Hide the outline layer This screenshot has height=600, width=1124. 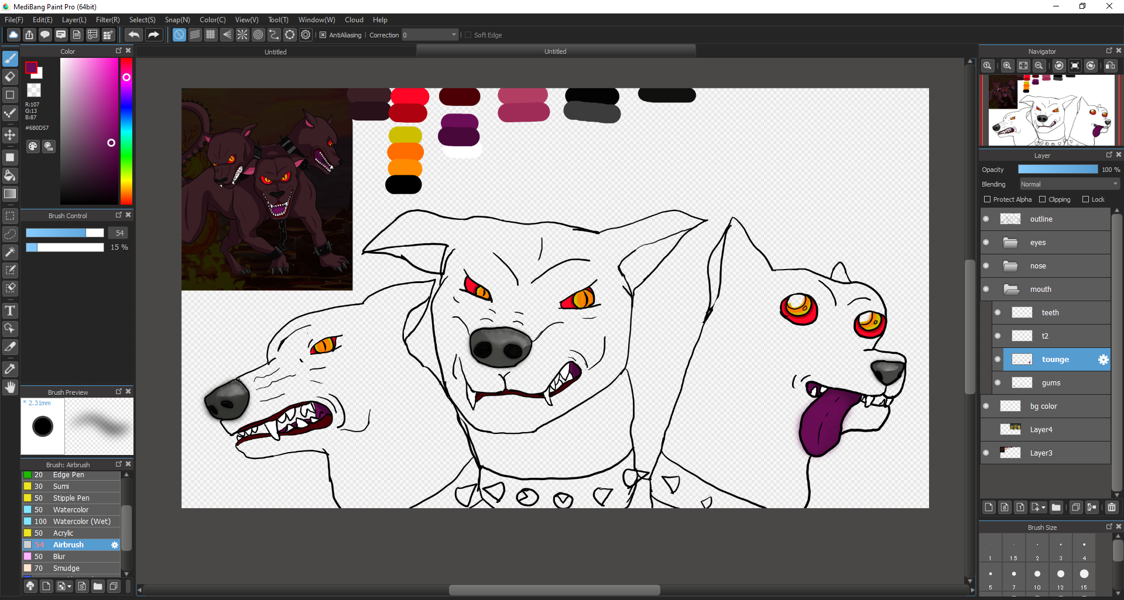(x=986, y=219)
